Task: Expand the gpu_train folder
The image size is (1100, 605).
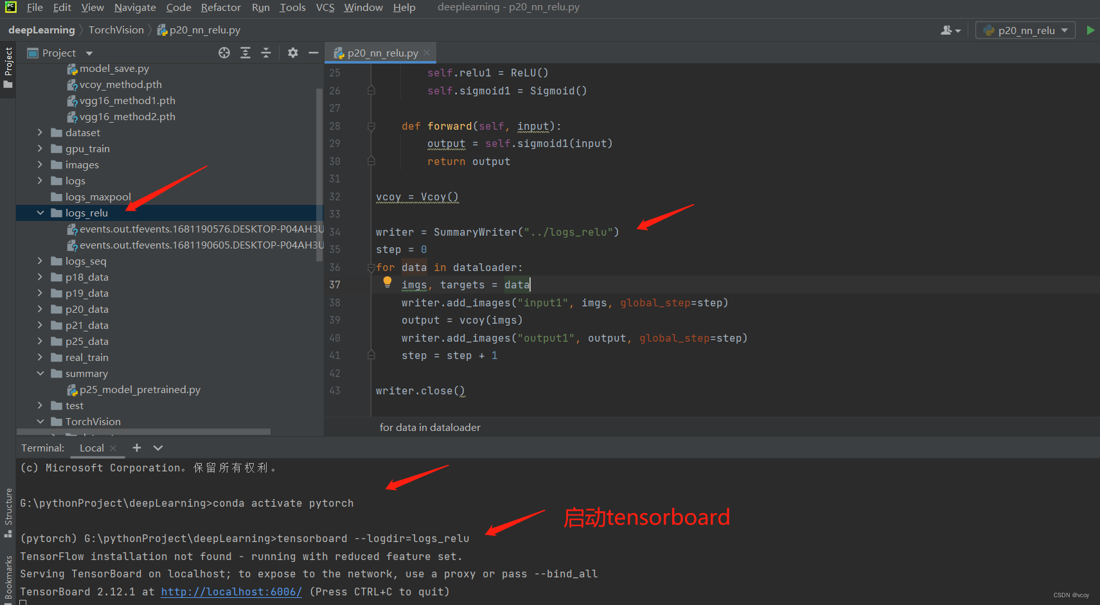Action: 40,148
